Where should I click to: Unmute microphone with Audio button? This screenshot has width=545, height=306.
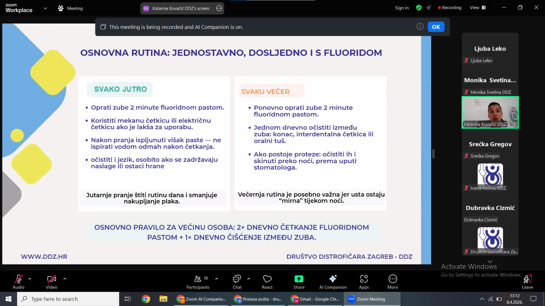click(18, 282)
